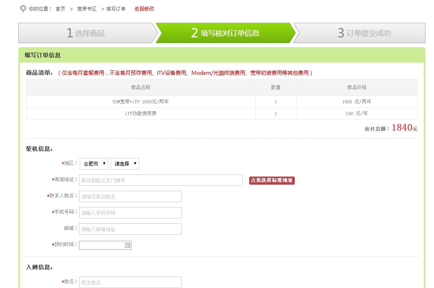The image size is (434, 288).
Task: Click the 机主姓名 owner name input
Action: tap(130, 282)
